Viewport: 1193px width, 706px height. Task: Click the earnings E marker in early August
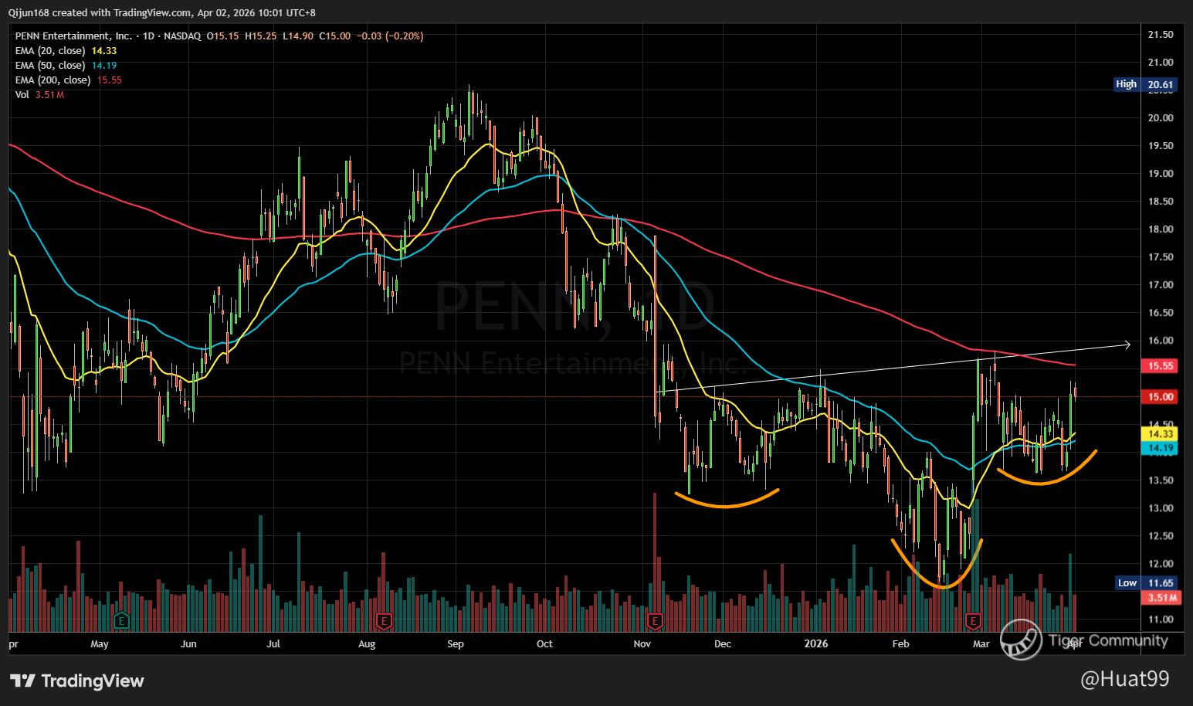coord(384,620)
